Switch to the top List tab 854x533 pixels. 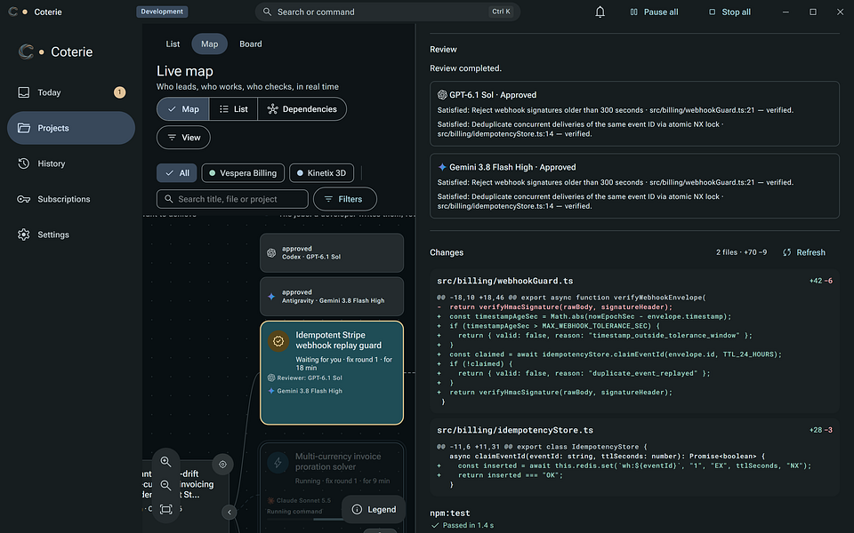pos(173,44)
